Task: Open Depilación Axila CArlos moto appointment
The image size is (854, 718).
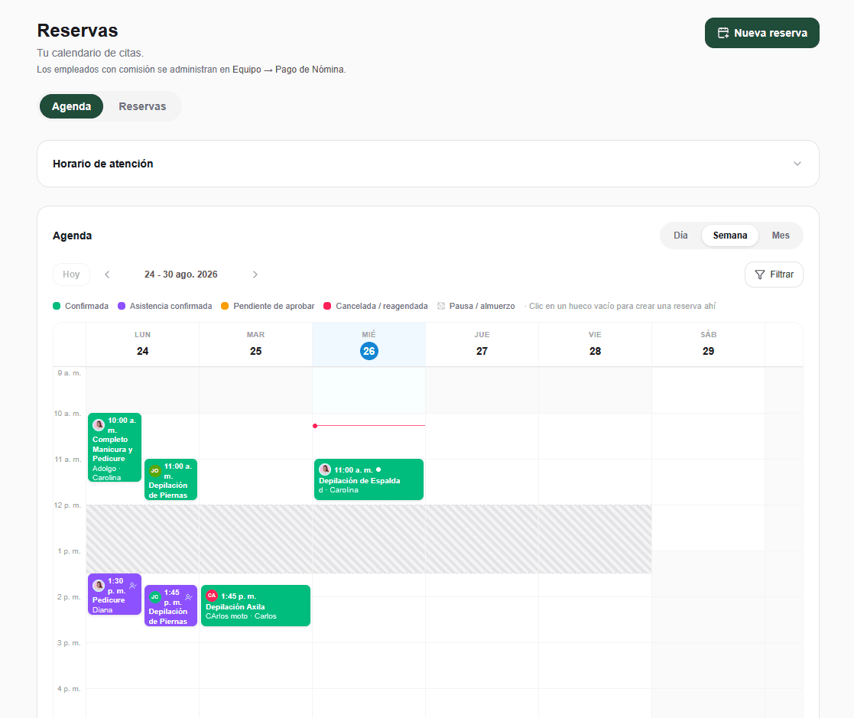Action: [x=255, y=606]
